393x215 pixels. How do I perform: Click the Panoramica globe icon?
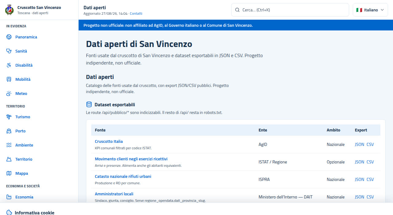pos(9,37)
